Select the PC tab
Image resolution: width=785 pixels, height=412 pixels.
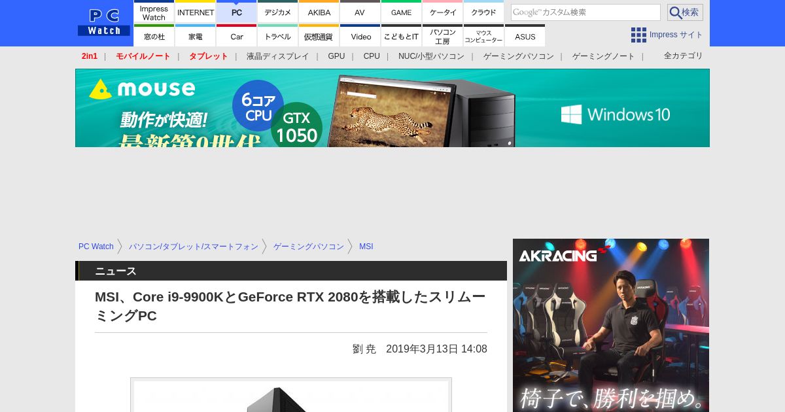point(237,11)
